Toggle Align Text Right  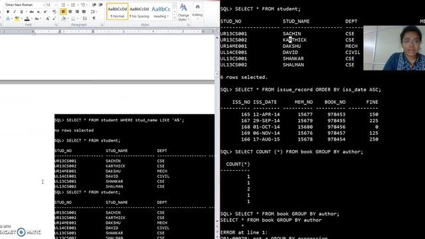click(77, 12)
